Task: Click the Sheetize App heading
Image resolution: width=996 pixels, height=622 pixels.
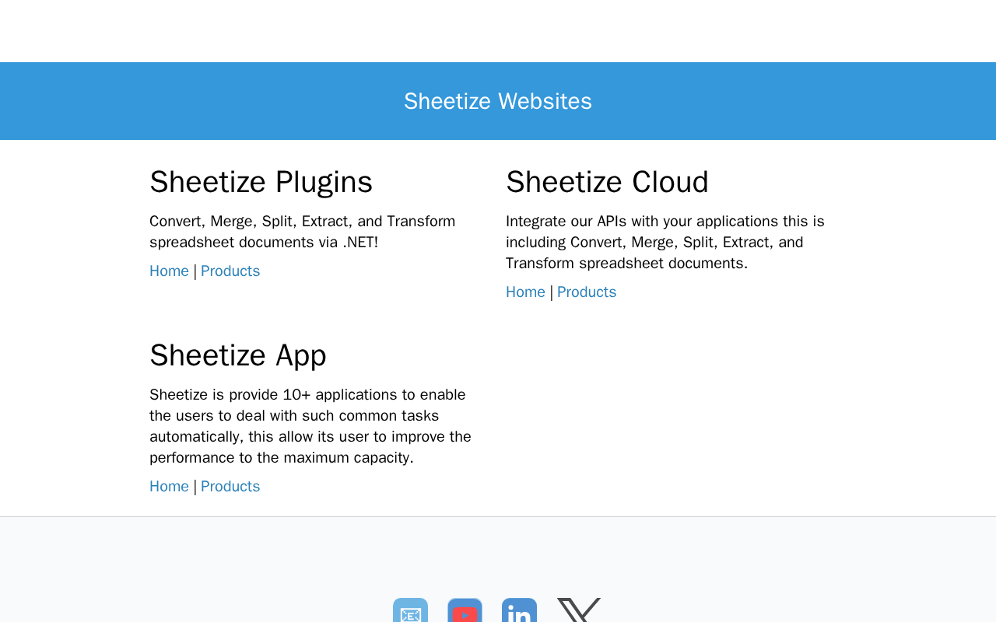Action: (x=238, y=355)
